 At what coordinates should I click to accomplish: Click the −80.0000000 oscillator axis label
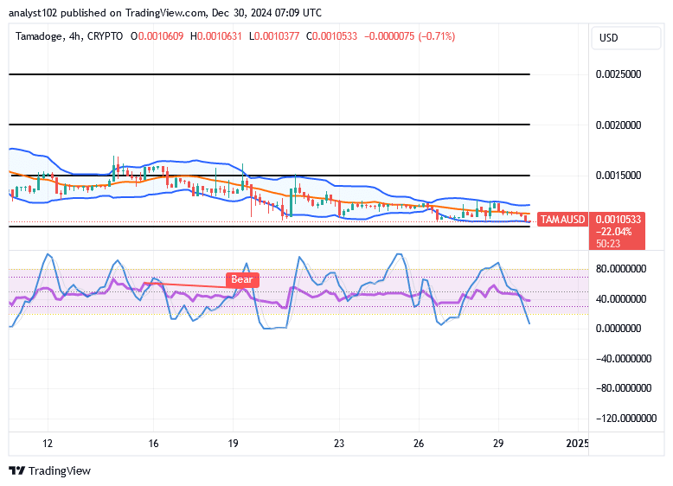[624, 388]
